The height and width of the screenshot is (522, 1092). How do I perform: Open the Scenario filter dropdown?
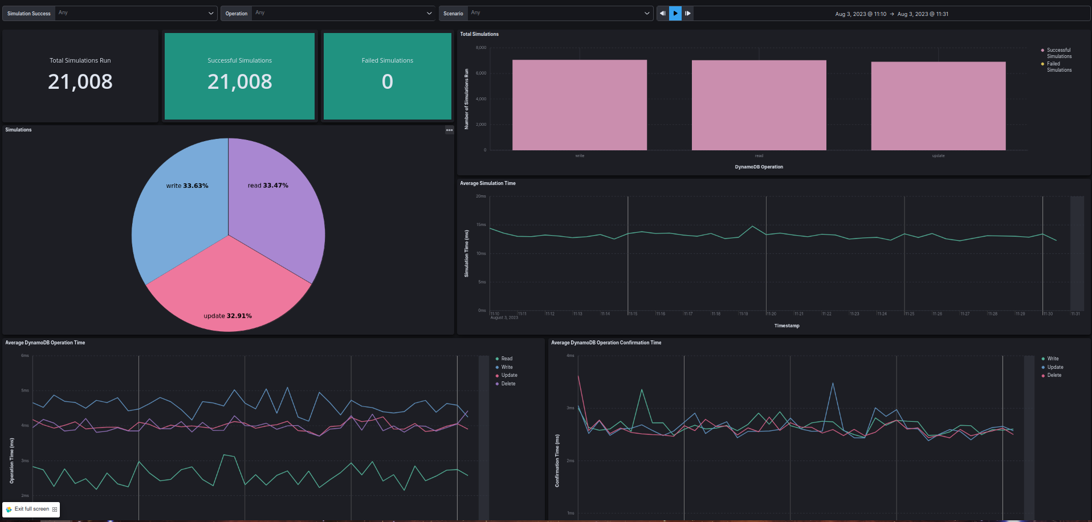[560, 13]
